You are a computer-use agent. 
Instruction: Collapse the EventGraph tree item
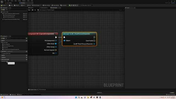click(1, 43)
